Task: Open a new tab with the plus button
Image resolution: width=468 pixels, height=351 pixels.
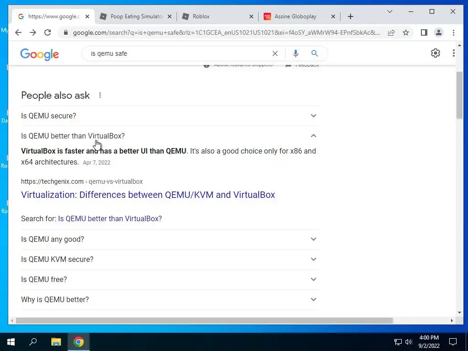Action: tap(351, 16)
